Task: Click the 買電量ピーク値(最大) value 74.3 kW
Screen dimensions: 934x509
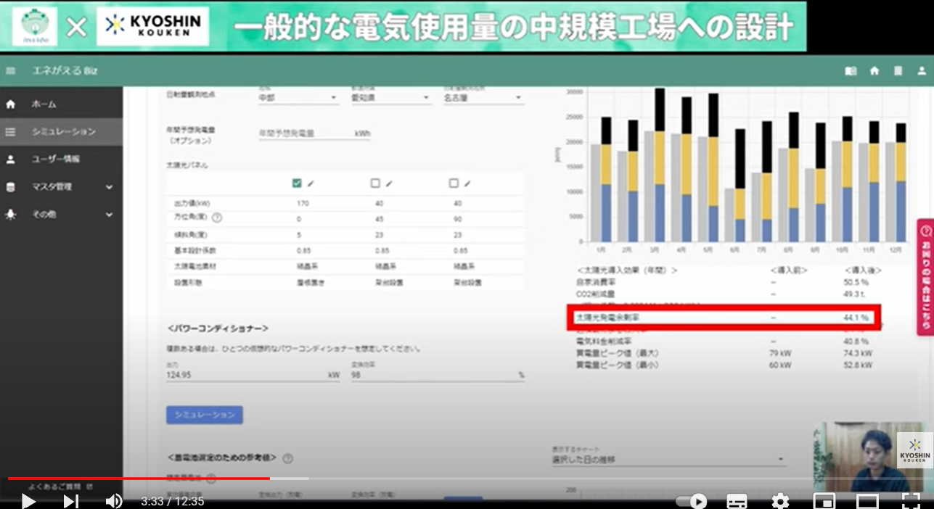Action: [x=858, y=353]
